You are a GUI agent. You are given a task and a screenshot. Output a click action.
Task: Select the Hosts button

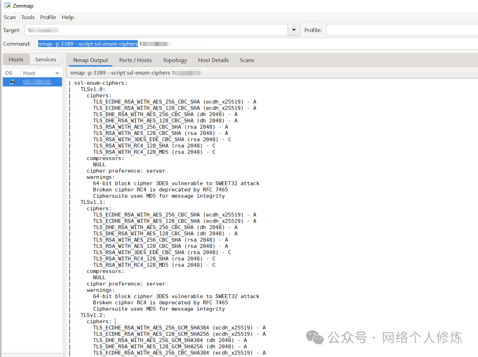(16, 59)
